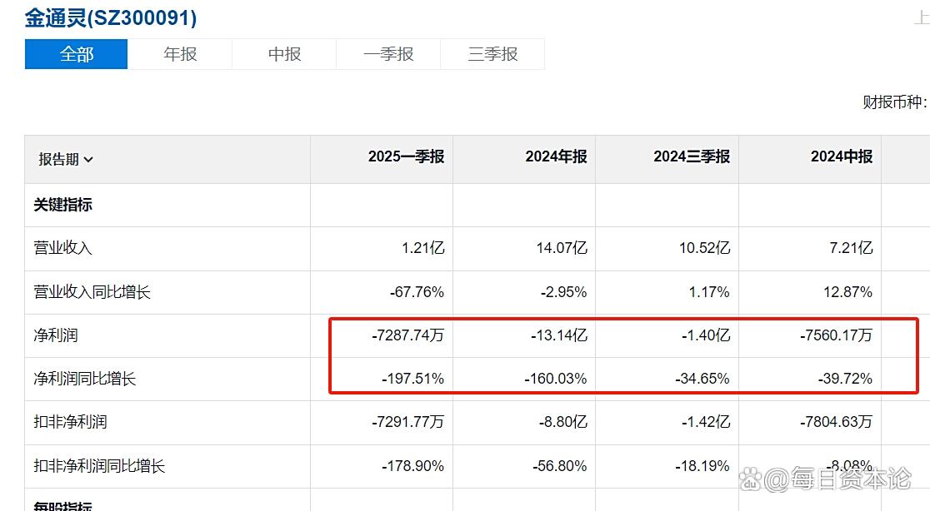Click the 财报币种 label
930x511 pixels.
(x=893, y=102)
